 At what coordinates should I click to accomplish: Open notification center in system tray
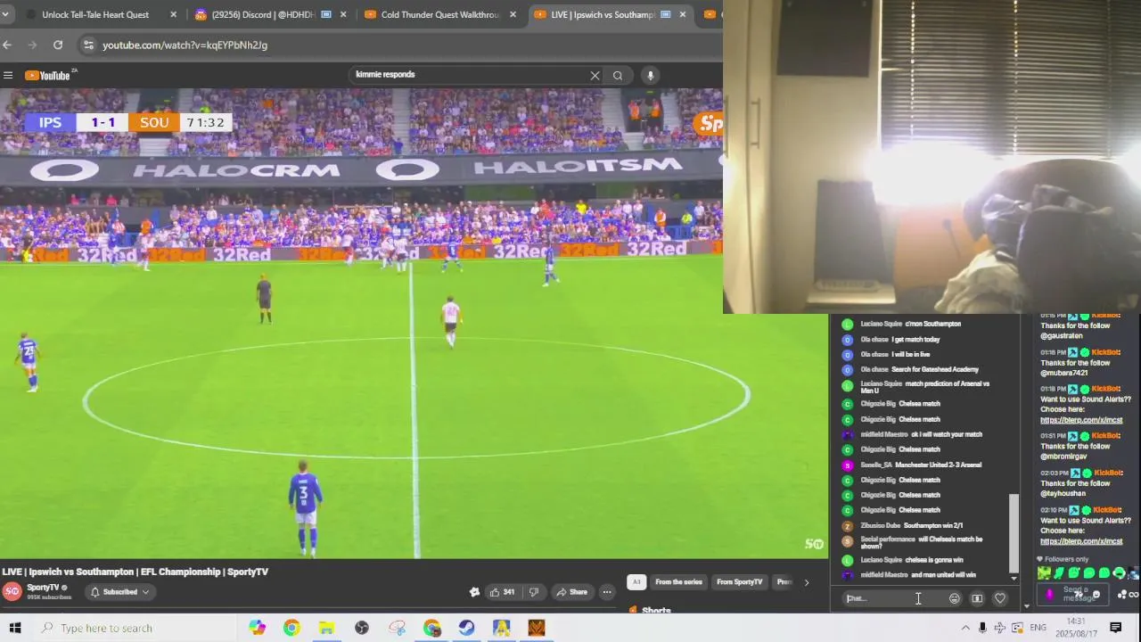1116,628
